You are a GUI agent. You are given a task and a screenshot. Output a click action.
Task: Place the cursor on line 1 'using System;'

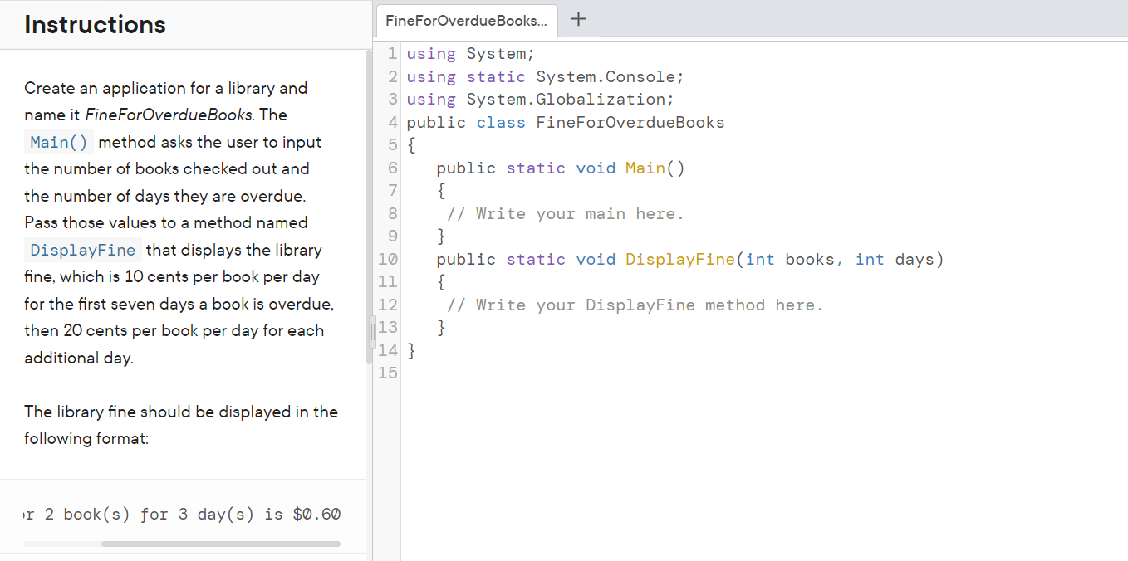(x=469, y=53)
